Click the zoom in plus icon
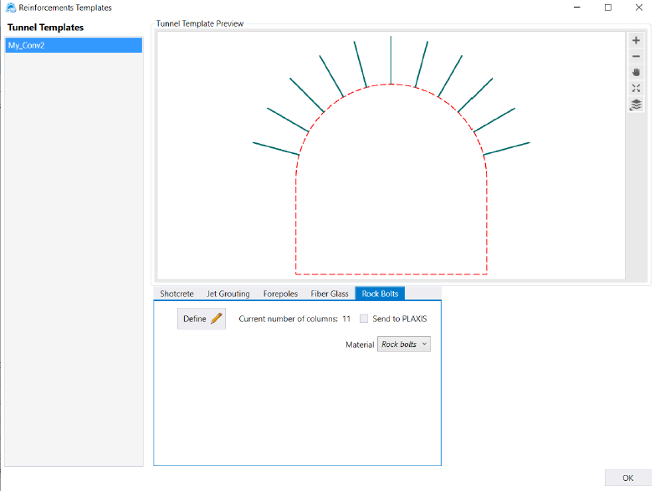The height and width of the screenshot is (491, 655). [x=636, y=41]
